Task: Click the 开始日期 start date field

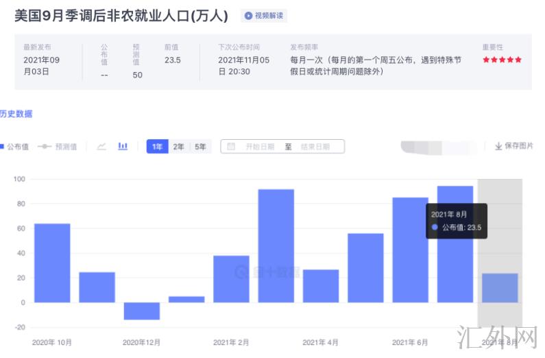Action: click(260, 147)
